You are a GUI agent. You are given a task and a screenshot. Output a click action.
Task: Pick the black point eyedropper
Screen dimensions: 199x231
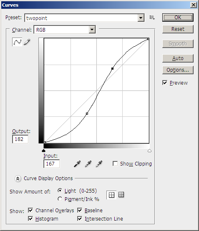pos(77,164)
